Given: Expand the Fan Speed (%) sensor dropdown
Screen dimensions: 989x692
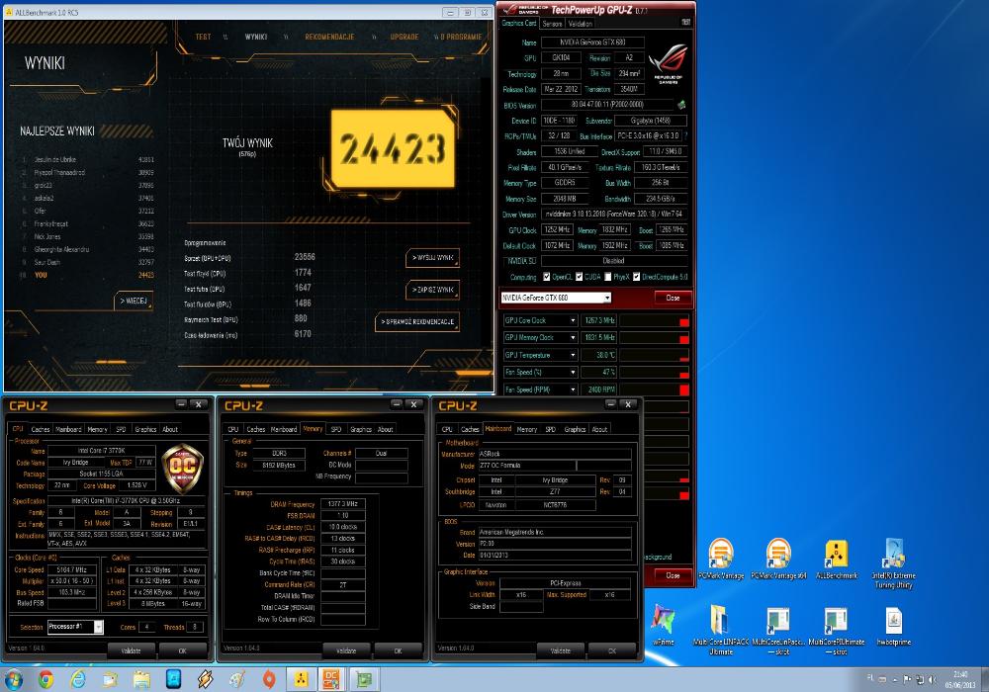Looking at the screenshot, I should 573,372.
